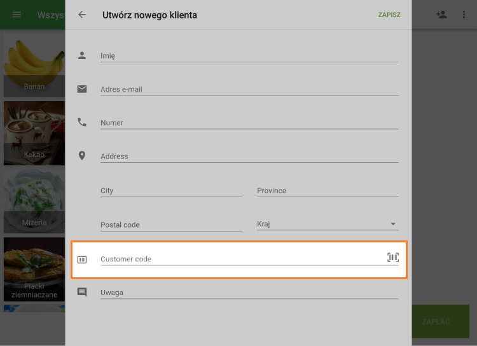
Task: Select the Banan product tile
Action: pos(34,66)
